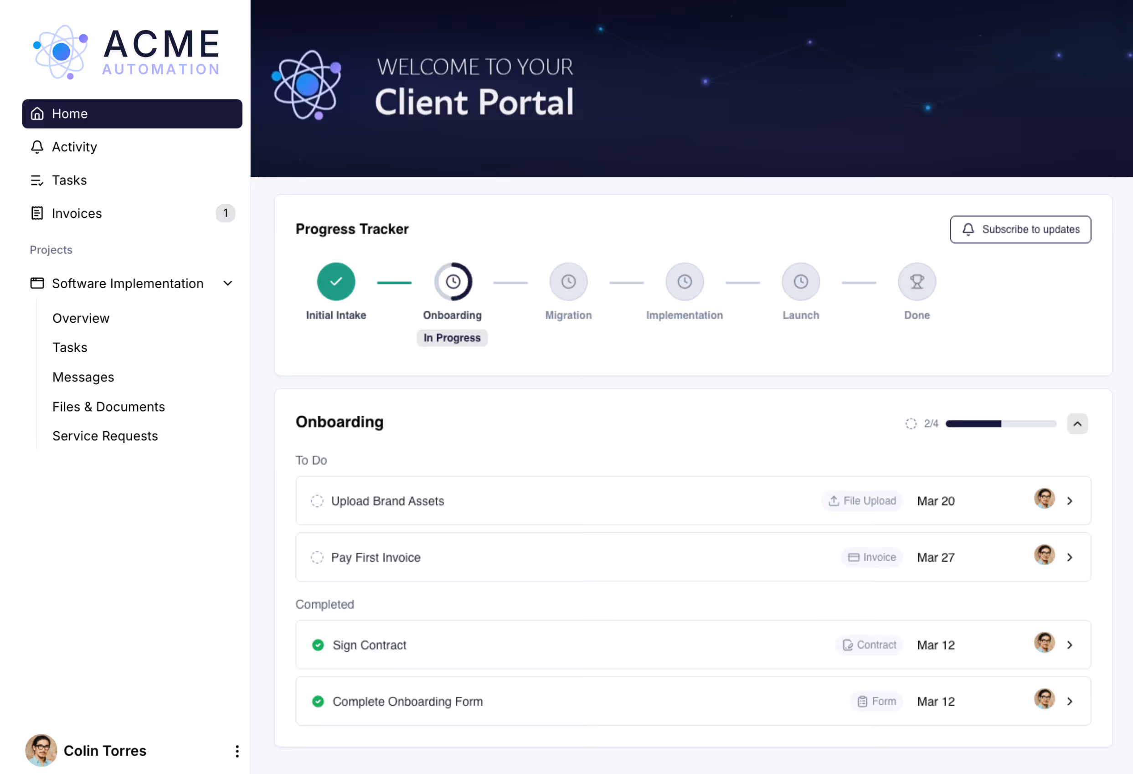The height and width of the screenshot is (774, 1133).
Task: Click the Migration step clock icon
Action: tap(568, 281)
